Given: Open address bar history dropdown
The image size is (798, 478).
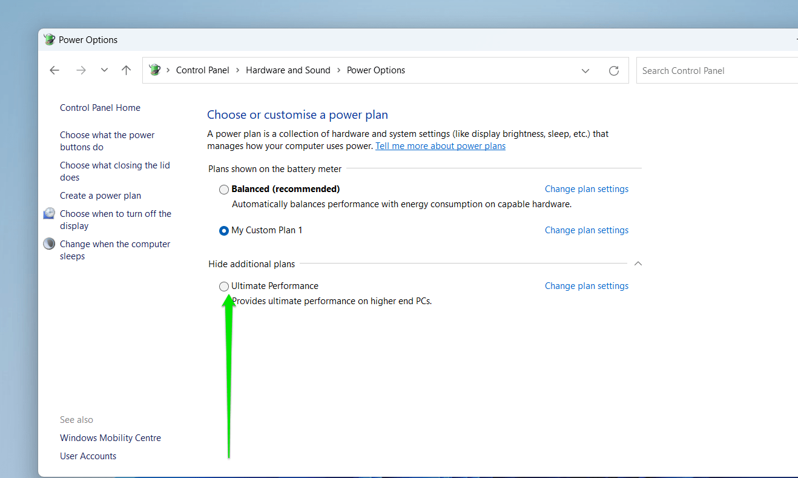Looking at the screenshot, I should (585, 71).
